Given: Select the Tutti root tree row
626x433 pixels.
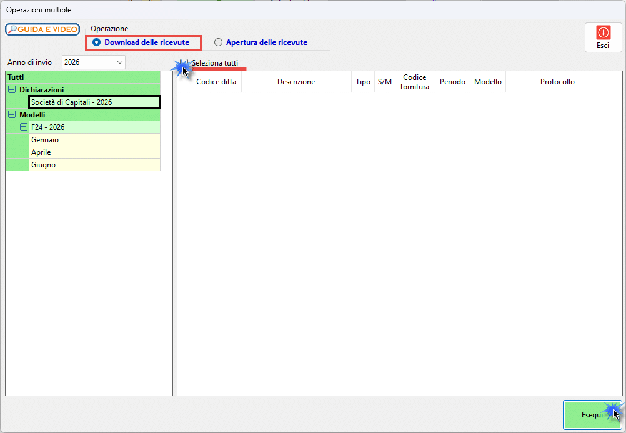Looking at the screenshot, I should click(83, 77).
